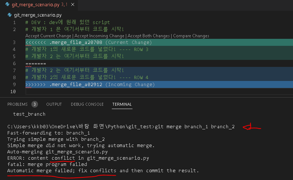This screenshot has width=293, height=180.
Task: Click 'Simple merge did not work' terminal line
Action: [81, 146]
